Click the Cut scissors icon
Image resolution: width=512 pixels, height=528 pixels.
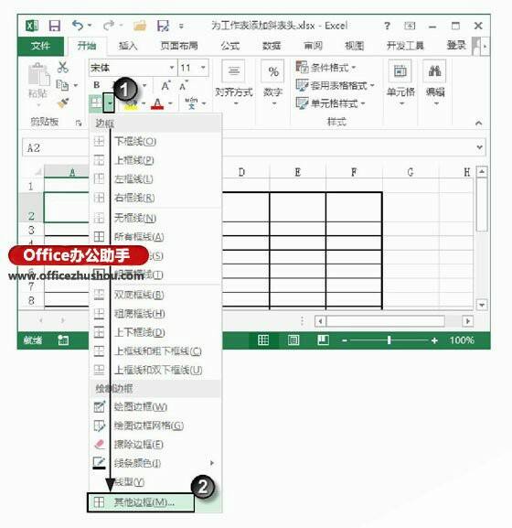62,67
